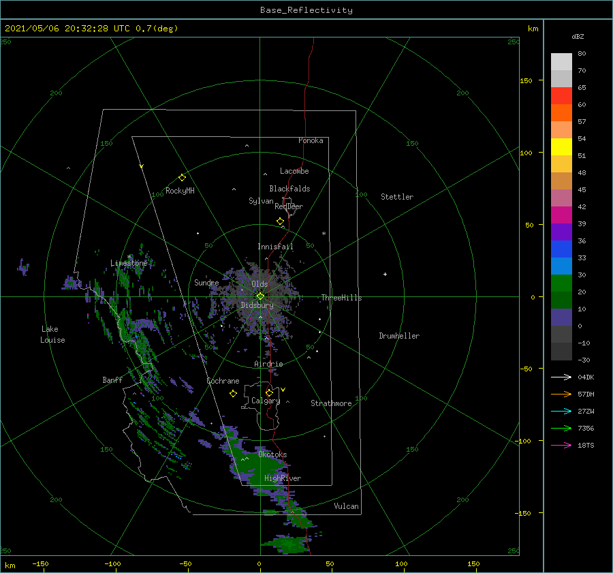Click the cyan 27ZW arrow in legend
This screenshot has height=573, width=613.
pyautogui.click(x=561, y=411)
